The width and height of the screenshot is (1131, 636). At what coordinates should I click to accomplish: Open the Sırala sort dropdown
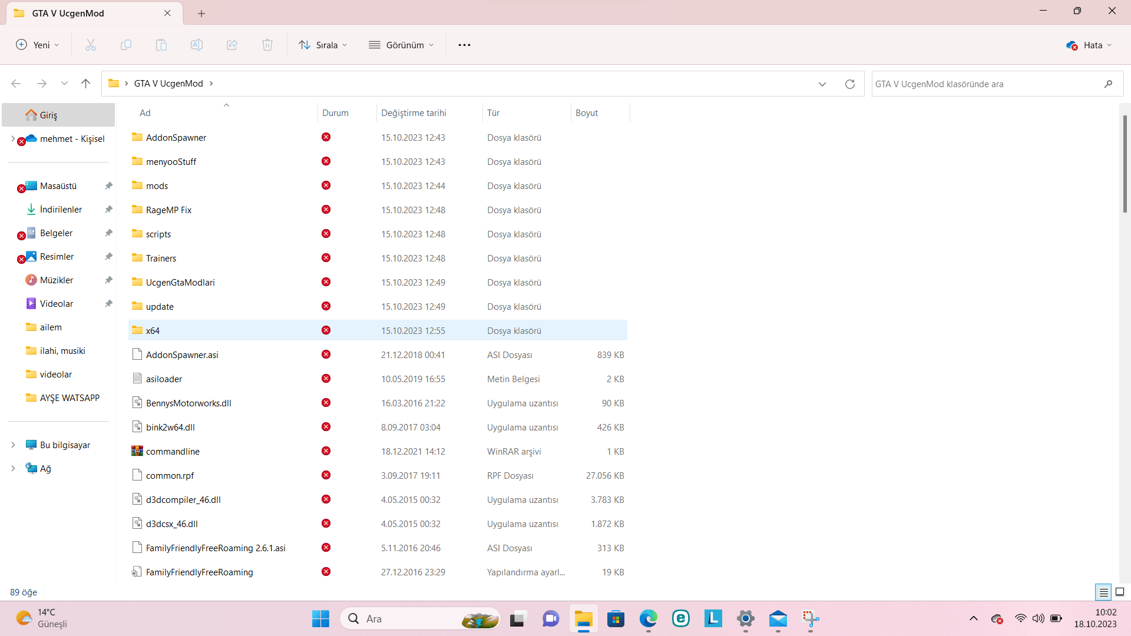point(323,45)
